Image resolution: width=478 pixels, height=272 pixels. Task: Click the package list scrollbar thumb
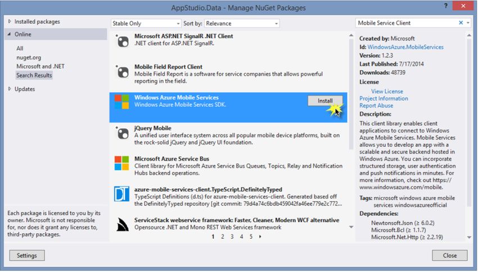(x=351, y=94)
